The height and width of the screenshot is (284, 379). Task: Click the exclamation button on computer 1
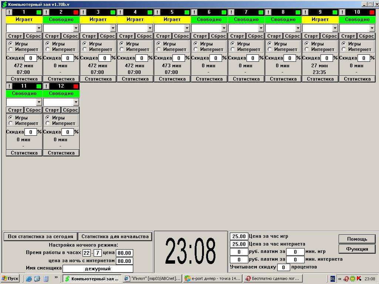point(9,12)
